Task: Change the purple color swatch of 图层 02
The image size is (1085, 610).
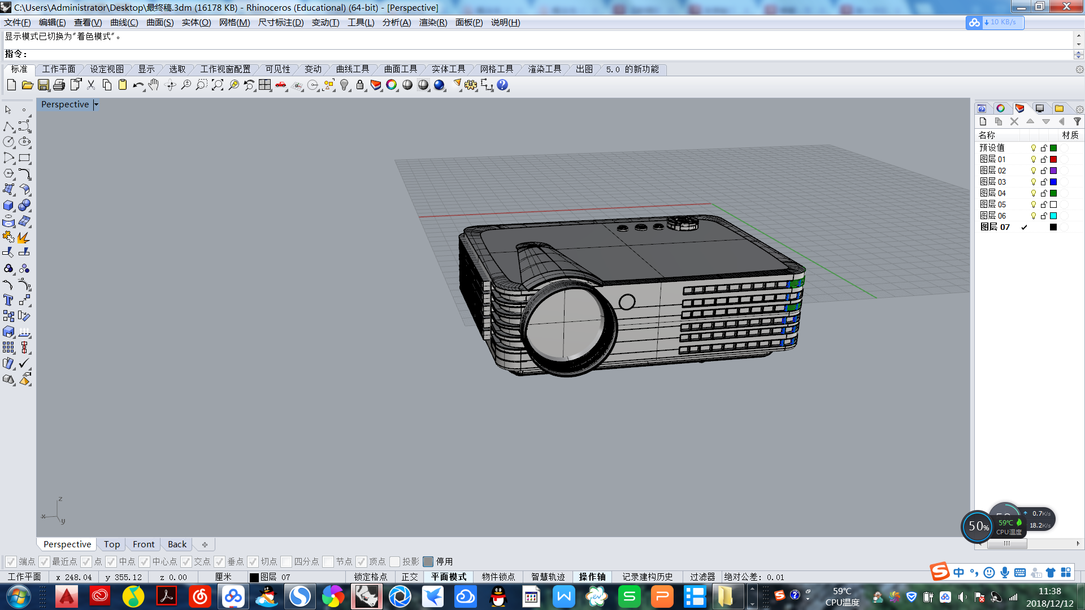Action: (1053, 171)
